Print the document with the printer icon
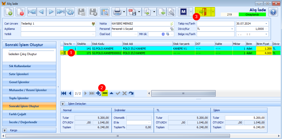This screenshot has height=139, width=282. [x=117, y=12]
